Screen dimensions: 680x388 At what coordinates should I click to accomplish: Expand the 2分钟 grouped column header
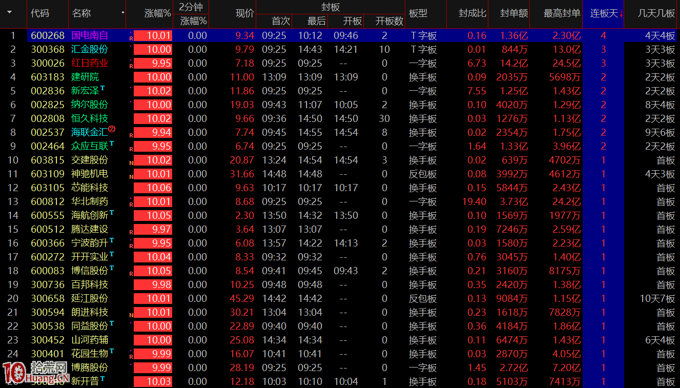click(x=191, y=7)
